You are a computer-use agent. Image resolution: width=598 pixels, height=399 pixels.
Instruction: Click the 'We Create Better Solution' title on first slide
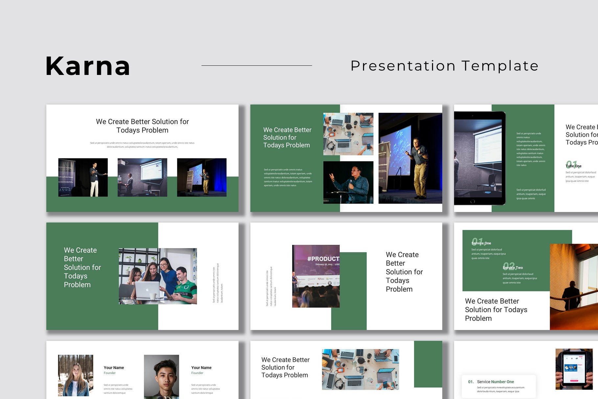[x=142, y=126]
